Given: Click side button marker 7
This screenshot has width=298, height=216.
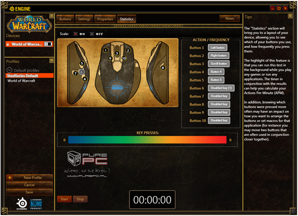Looking at the screenshot, I should (x=75, y=73).
